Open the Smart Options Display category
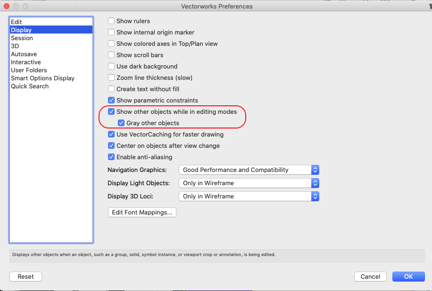Viewport: 432px width, 291px height. [43, 78]
